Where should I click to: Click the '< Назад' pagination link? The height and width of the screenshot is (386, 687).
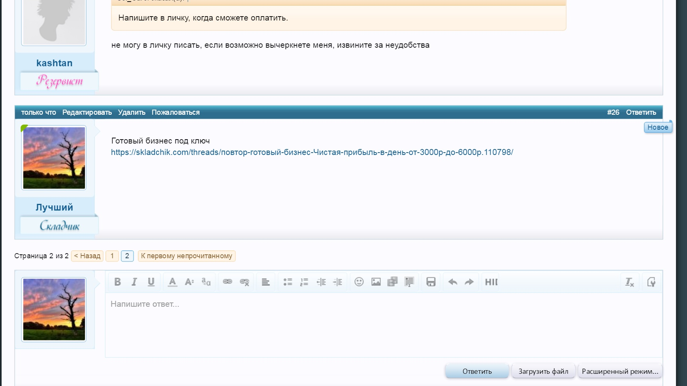[x=87, y=256]
